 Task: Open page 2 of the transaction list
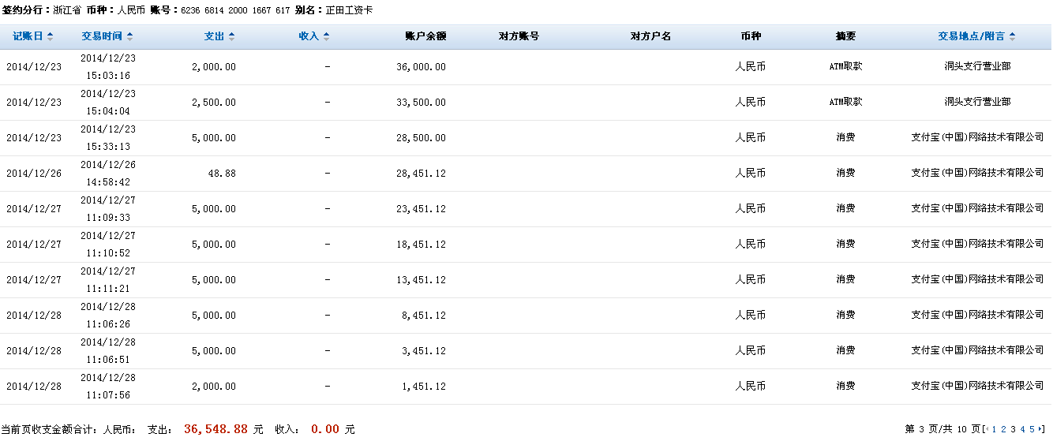click(1003, 429)
